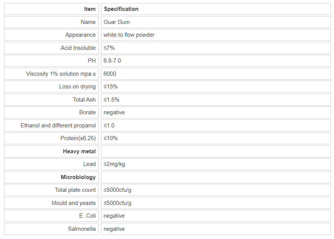Click the Lead value '≤2mg/kg'
This screenshot has height=239, width=334.
click(x=117, y=164)
